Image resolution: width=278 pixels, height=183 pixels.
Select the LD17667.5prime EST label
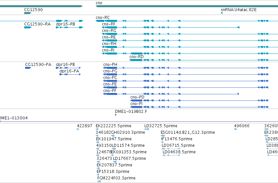pos(129,159)
